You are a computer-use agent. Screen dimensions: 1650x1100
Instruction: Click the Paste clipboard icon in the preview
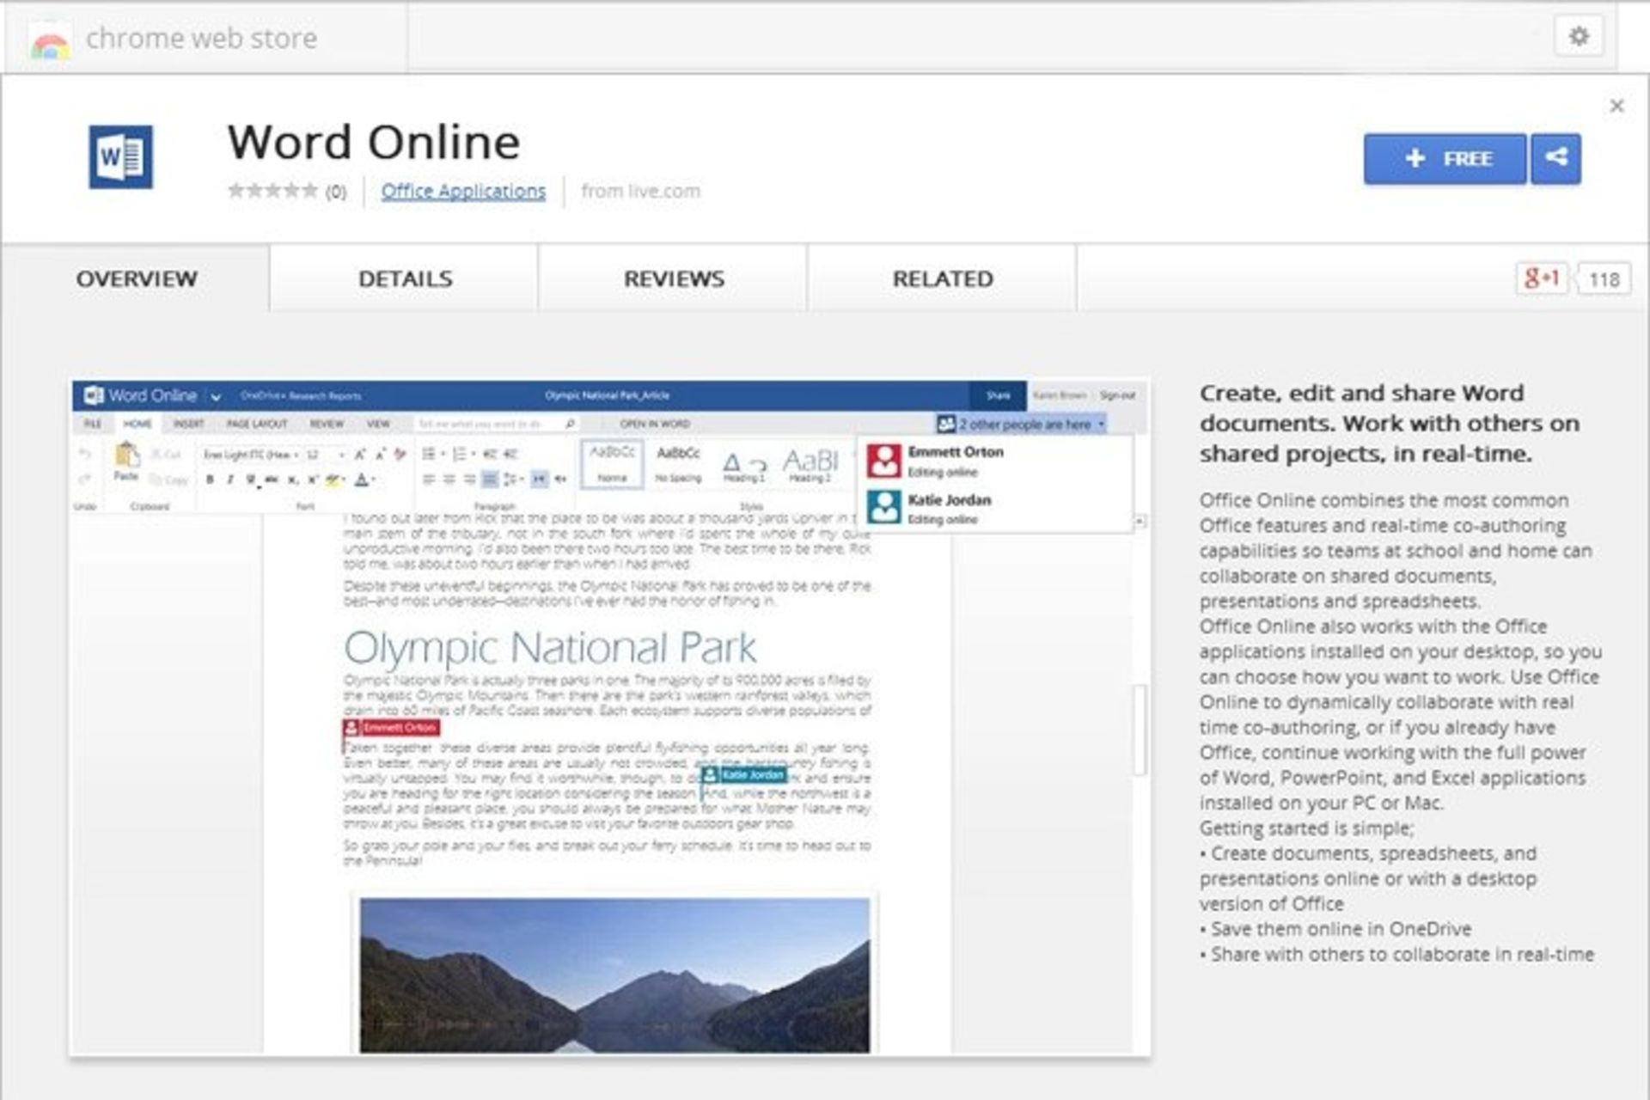tap(126, 455)
